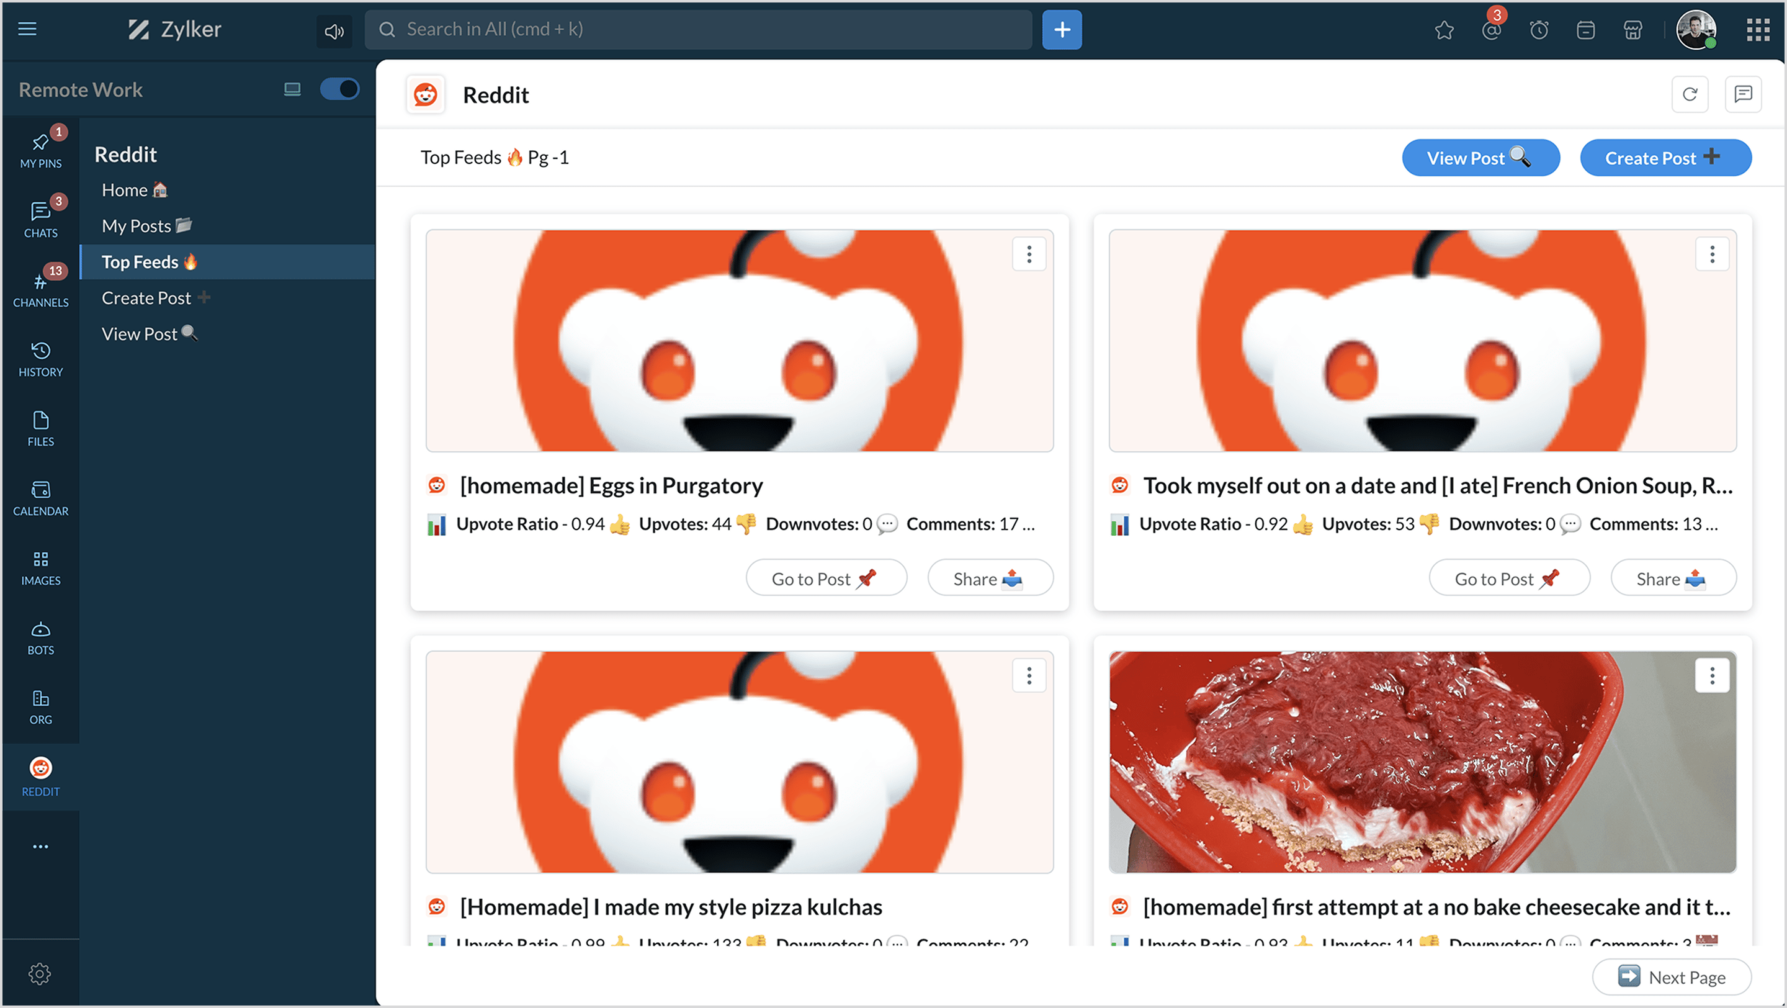Click the mentions icon with badge
Viewport: 1787px width, 1008px height.
click(1491, 30)
